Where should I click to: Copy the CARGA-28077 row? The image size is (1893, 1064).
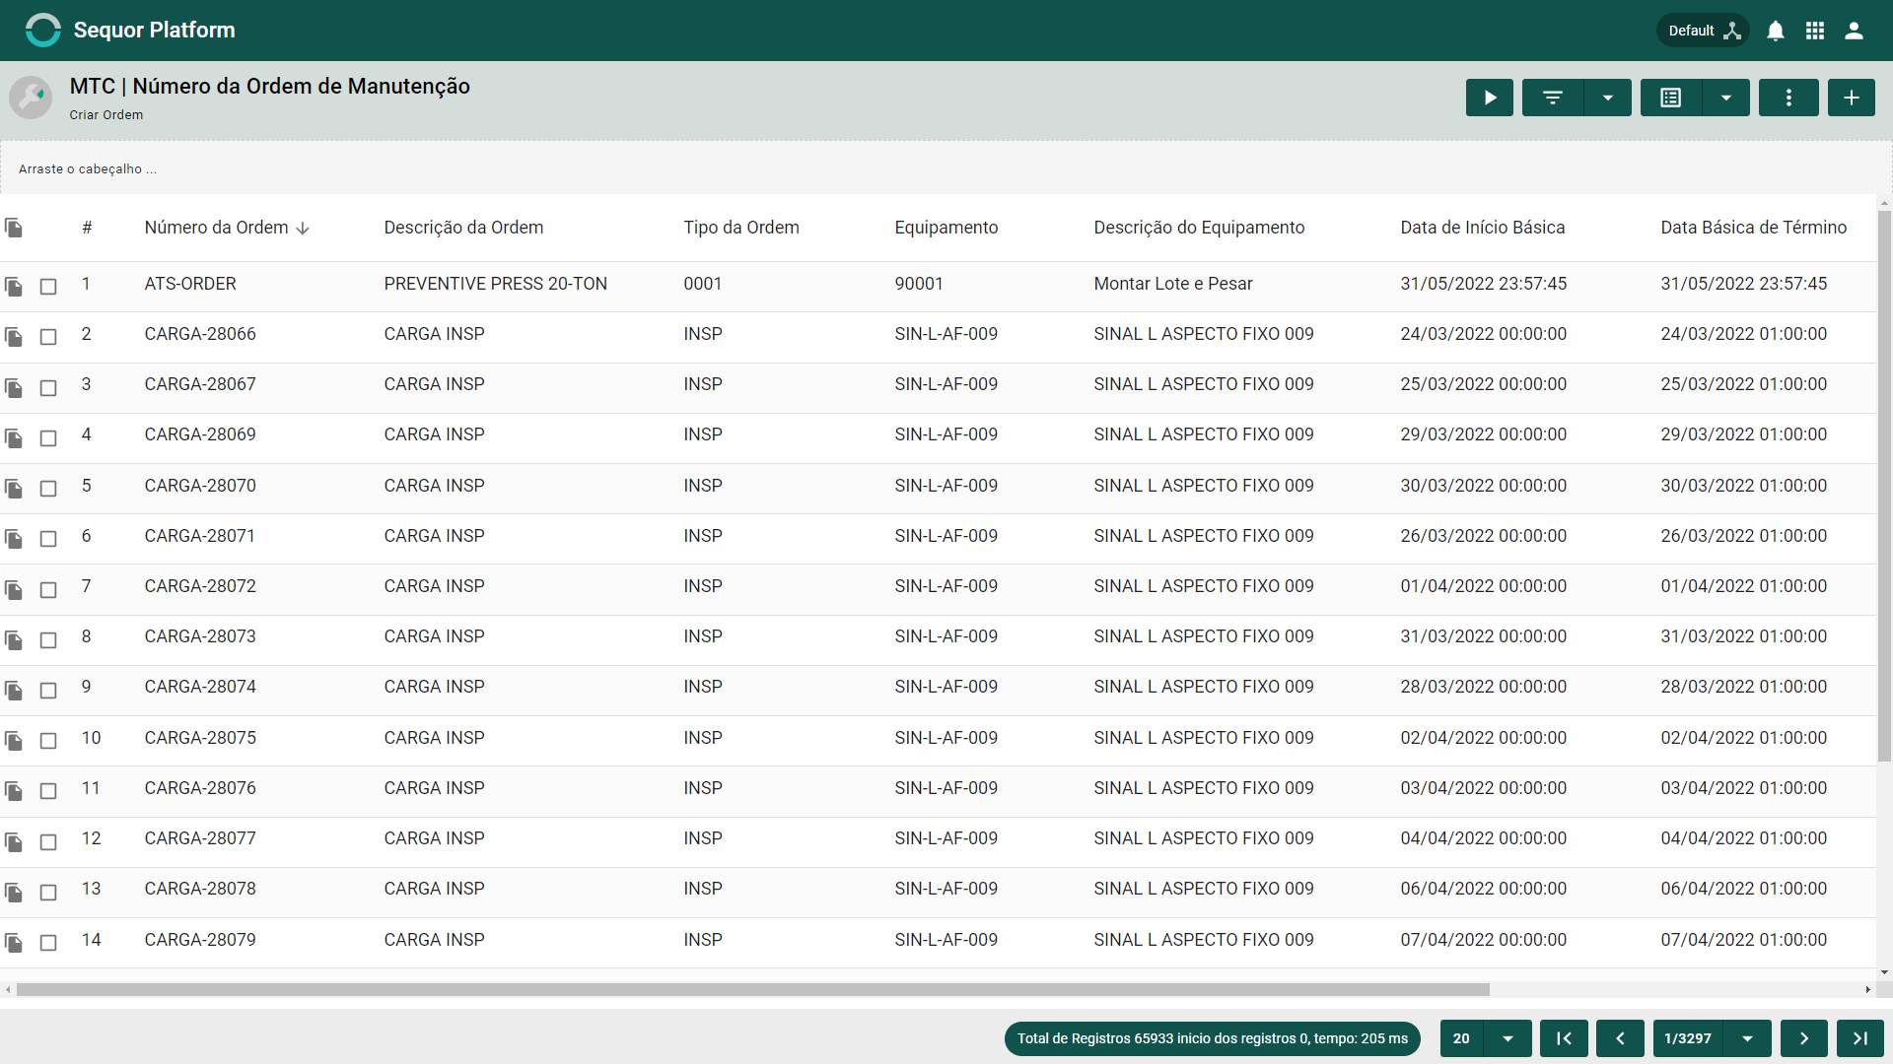(14, 841)
